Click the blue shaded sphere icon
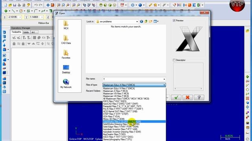The width and height of the screenshot is (252, 141). [140, 5]
